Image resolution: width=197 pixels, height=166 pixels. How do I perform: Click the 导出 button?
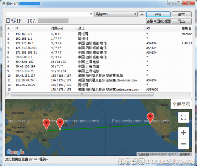181,21
